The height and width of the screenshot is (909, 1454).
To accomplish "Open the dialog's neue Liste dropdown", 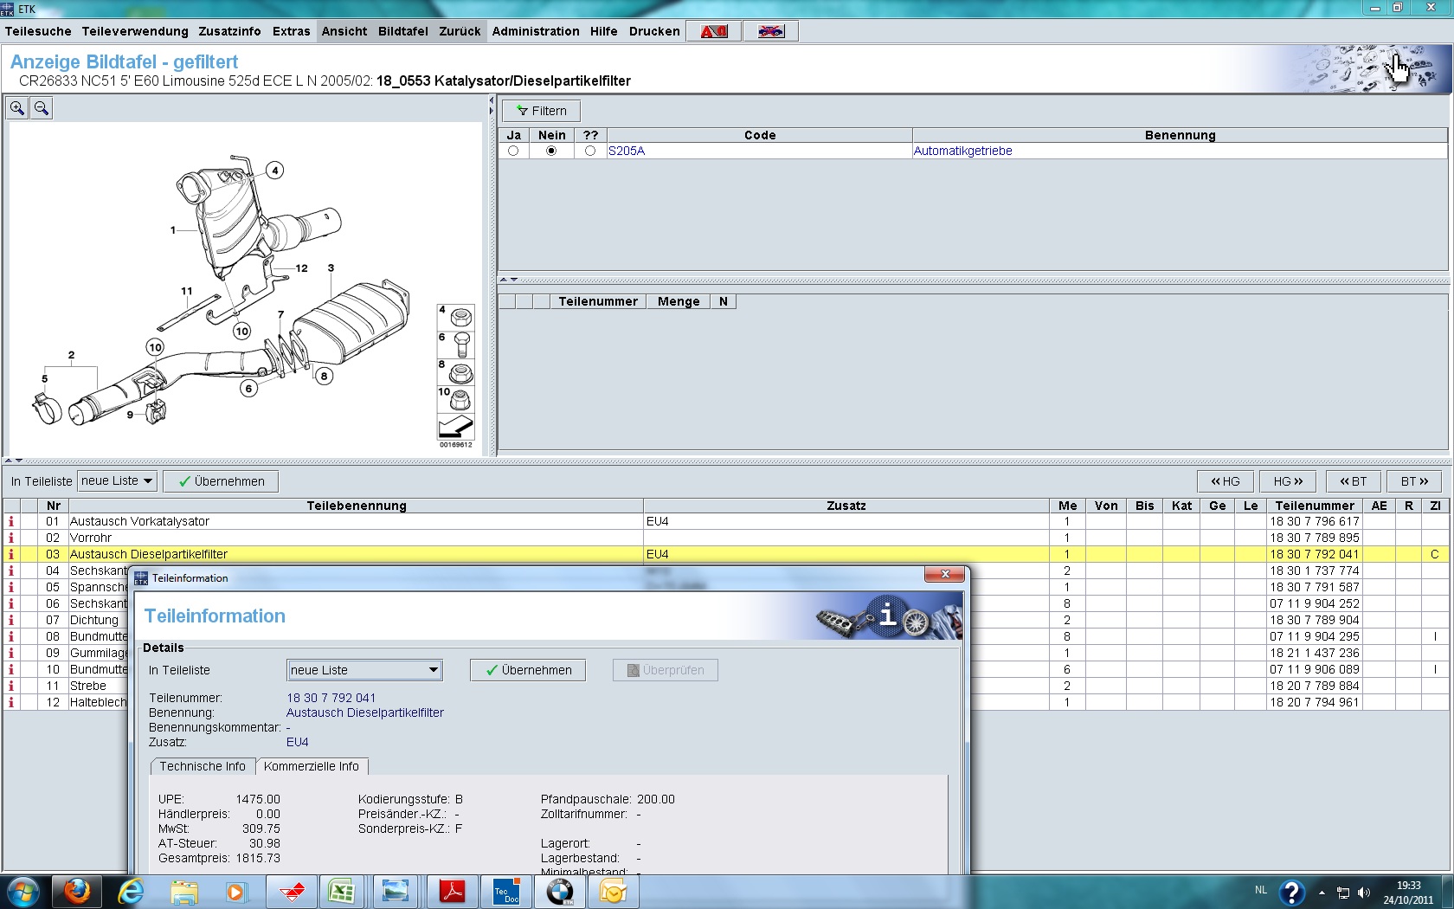I will point(364,670).
